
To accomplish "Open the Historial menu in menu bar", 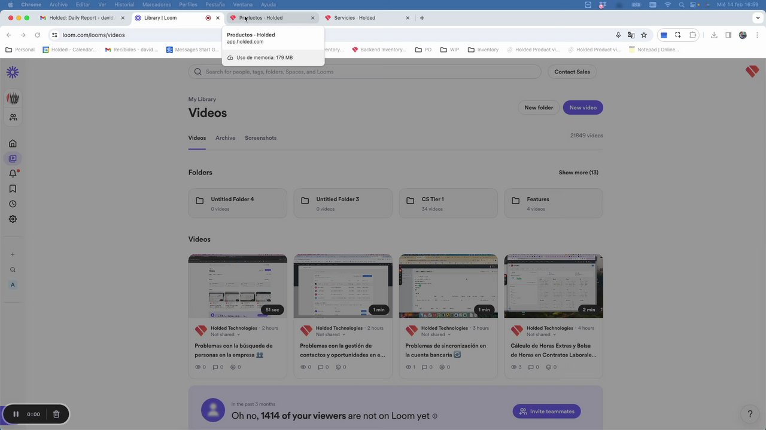I will click(x=124, y=4).
